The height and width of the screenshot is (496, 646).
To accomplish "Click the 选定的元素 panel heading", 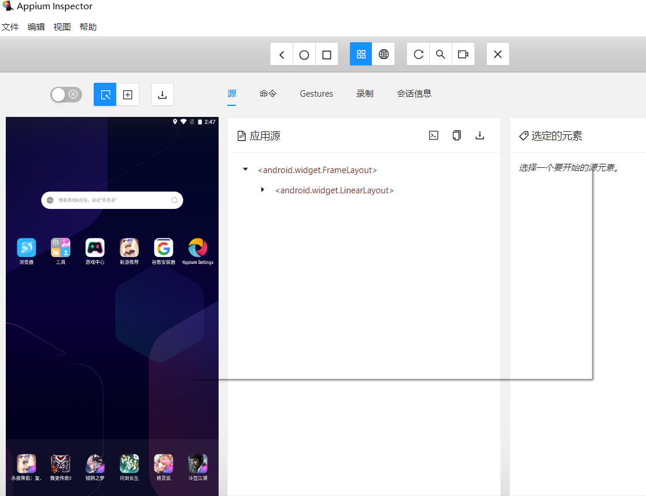I will pyautogui.click(x=556, y=135).
